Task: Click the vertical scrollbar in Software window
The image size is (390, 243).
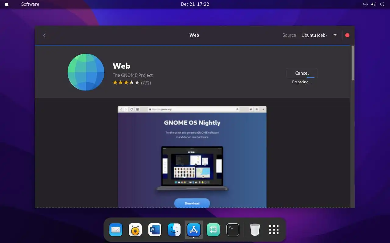Action: click(x=353, y=63)
